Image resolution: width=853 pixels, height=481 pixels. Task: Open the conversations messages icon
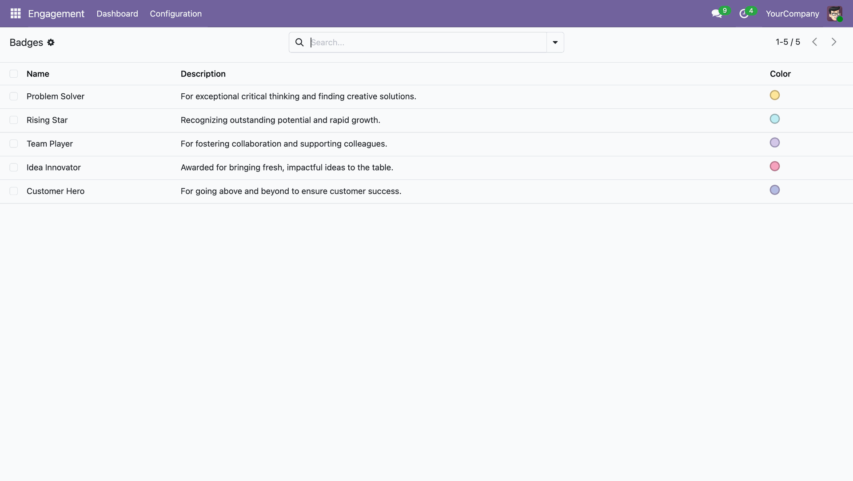click(x=716, y=14)
